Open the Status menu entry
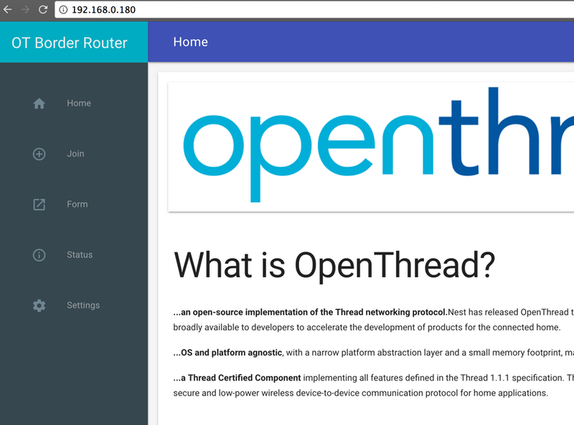The height and width of the screenshot is (425, 574). click(x=80, y=255)
